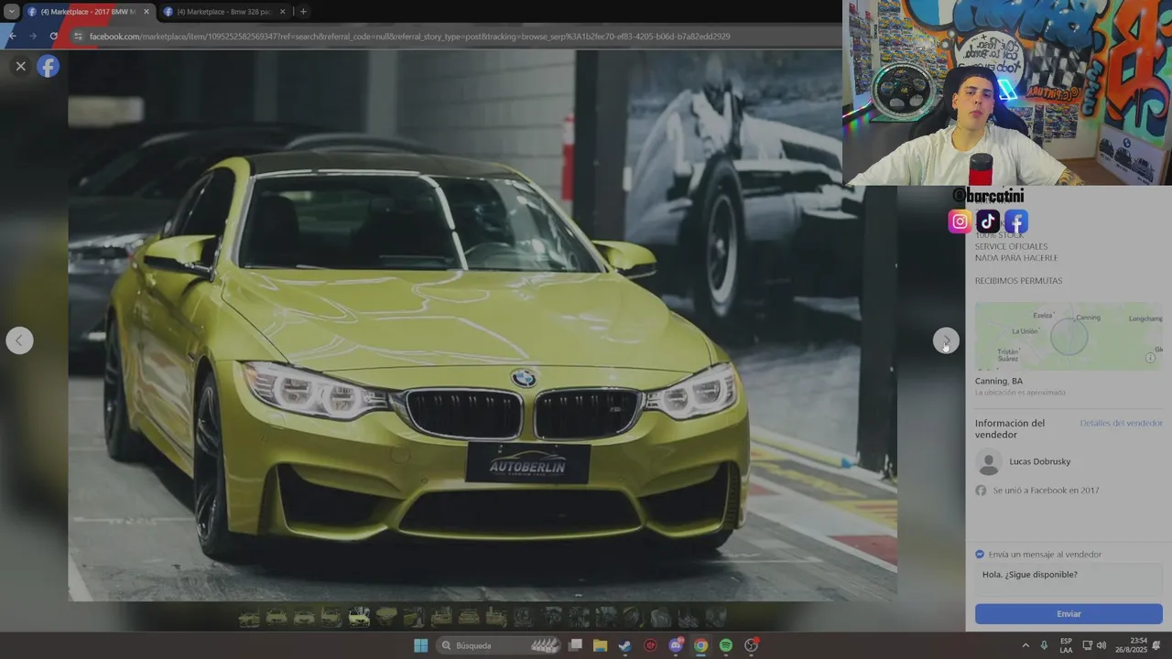Click Lucas Dobrusky's avatar picture
Screen dimensions: 1172x659
click(989, 462)
